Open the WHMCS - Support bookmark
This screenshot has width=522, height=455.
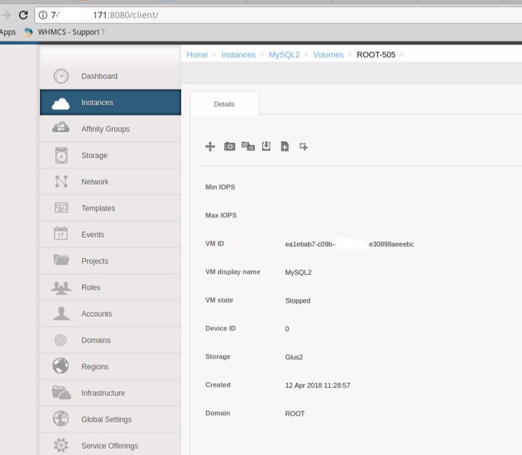pos(65,32)
